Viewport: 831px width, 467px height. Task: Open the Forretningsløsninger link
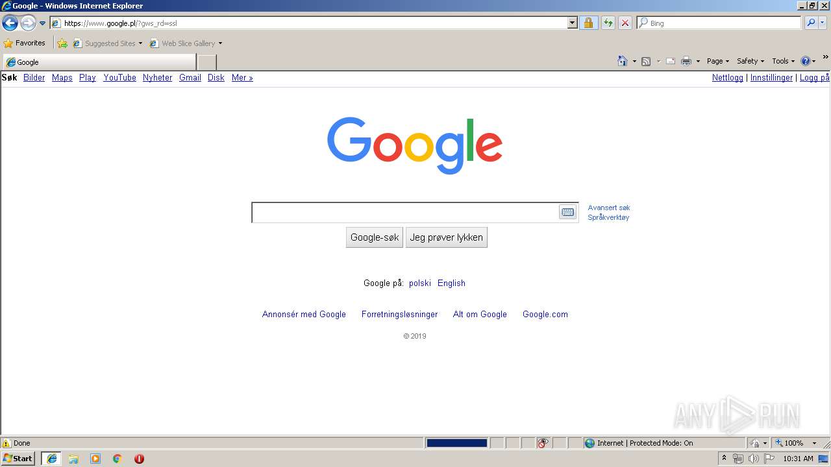400,315
